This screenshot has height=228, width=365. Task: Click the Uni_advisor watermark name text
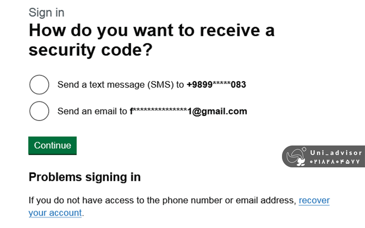(x=335, y=153)
